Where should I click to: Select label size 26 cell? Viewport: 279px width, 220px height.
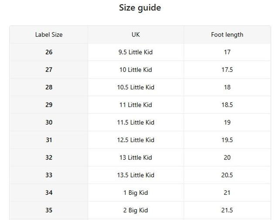pos(49,52)
